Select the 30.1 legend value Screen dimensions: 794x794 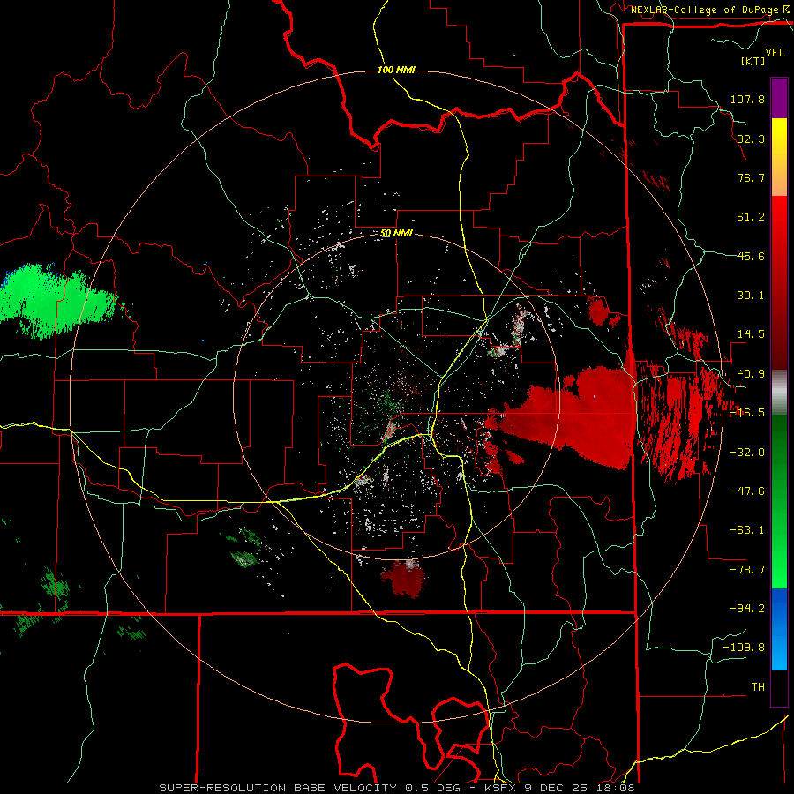(751, 296)
